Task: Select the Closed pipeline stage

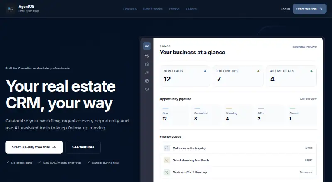Action: [302, 115]
